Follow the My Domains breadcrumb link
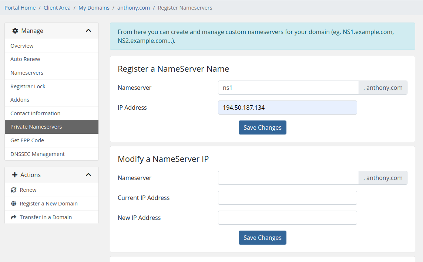This screenshot has width=423, height=262. tap(94, 8)
